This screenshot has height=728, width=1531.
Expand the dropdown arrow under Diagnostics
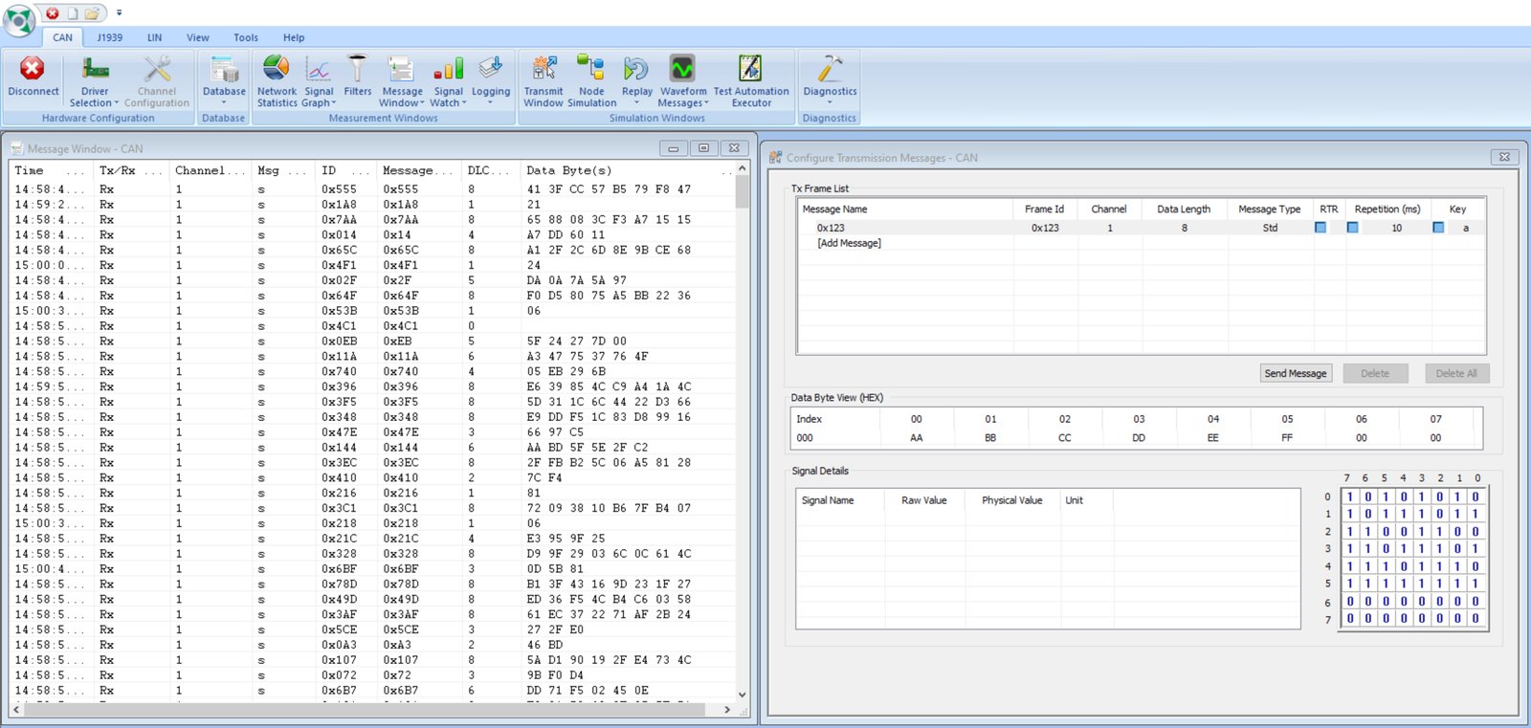pos(830,103)
